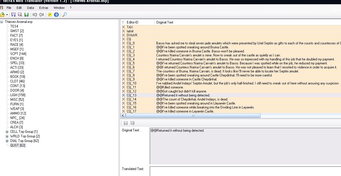This screenshot has width=341, height=176.
Task: Select the CQ_7 countess of Bruma row
Action: (231, 71)
